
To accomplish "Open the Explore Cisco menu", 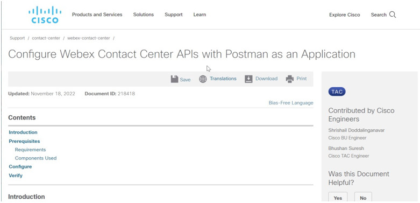I will coord(345,15).
